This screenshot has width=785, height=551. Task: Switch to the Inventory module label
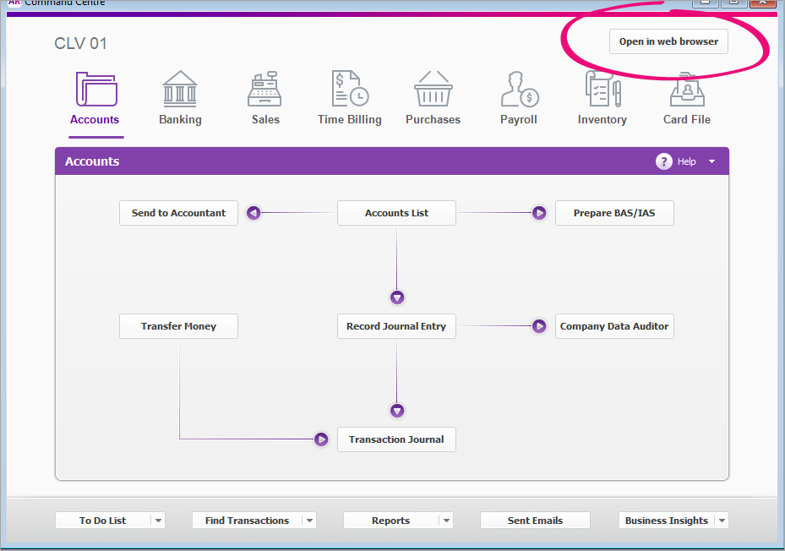602,119
